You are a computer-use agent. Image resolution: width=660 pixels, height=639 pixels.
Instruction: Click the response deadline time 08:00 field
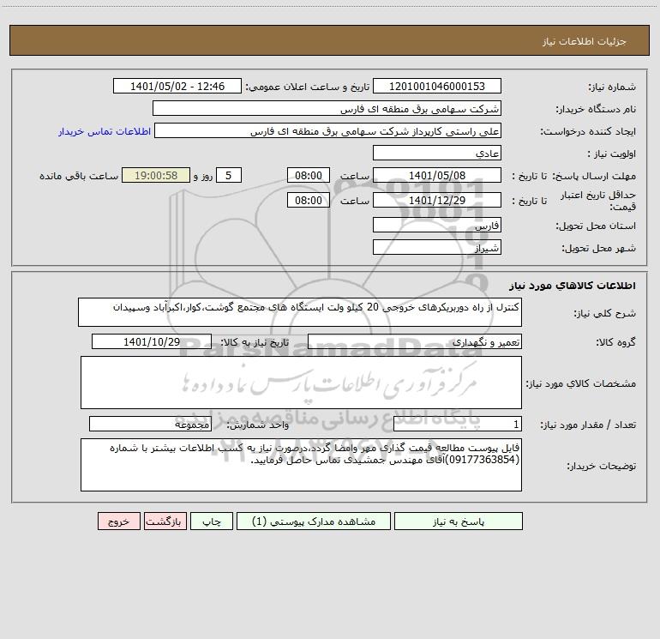308,175
